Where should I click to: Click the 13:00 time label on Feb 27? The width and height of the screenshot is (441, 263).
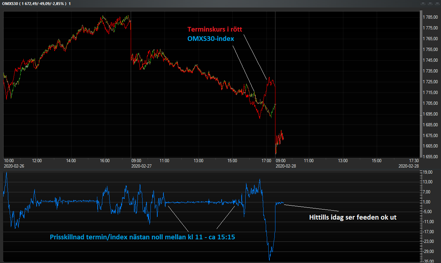coord(199,161)
